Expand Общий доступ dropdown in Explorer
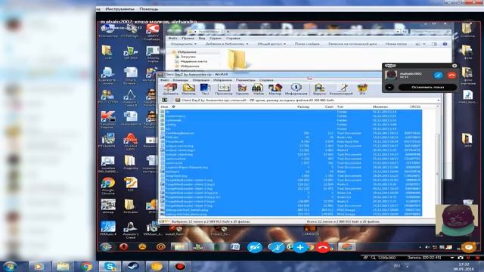 (x=271, y=44)
